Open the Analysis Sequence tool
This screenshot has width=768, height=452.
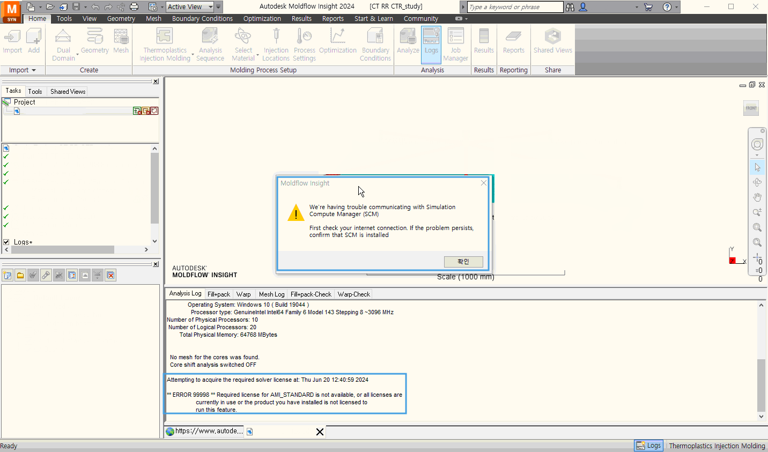tap(210, 45)
